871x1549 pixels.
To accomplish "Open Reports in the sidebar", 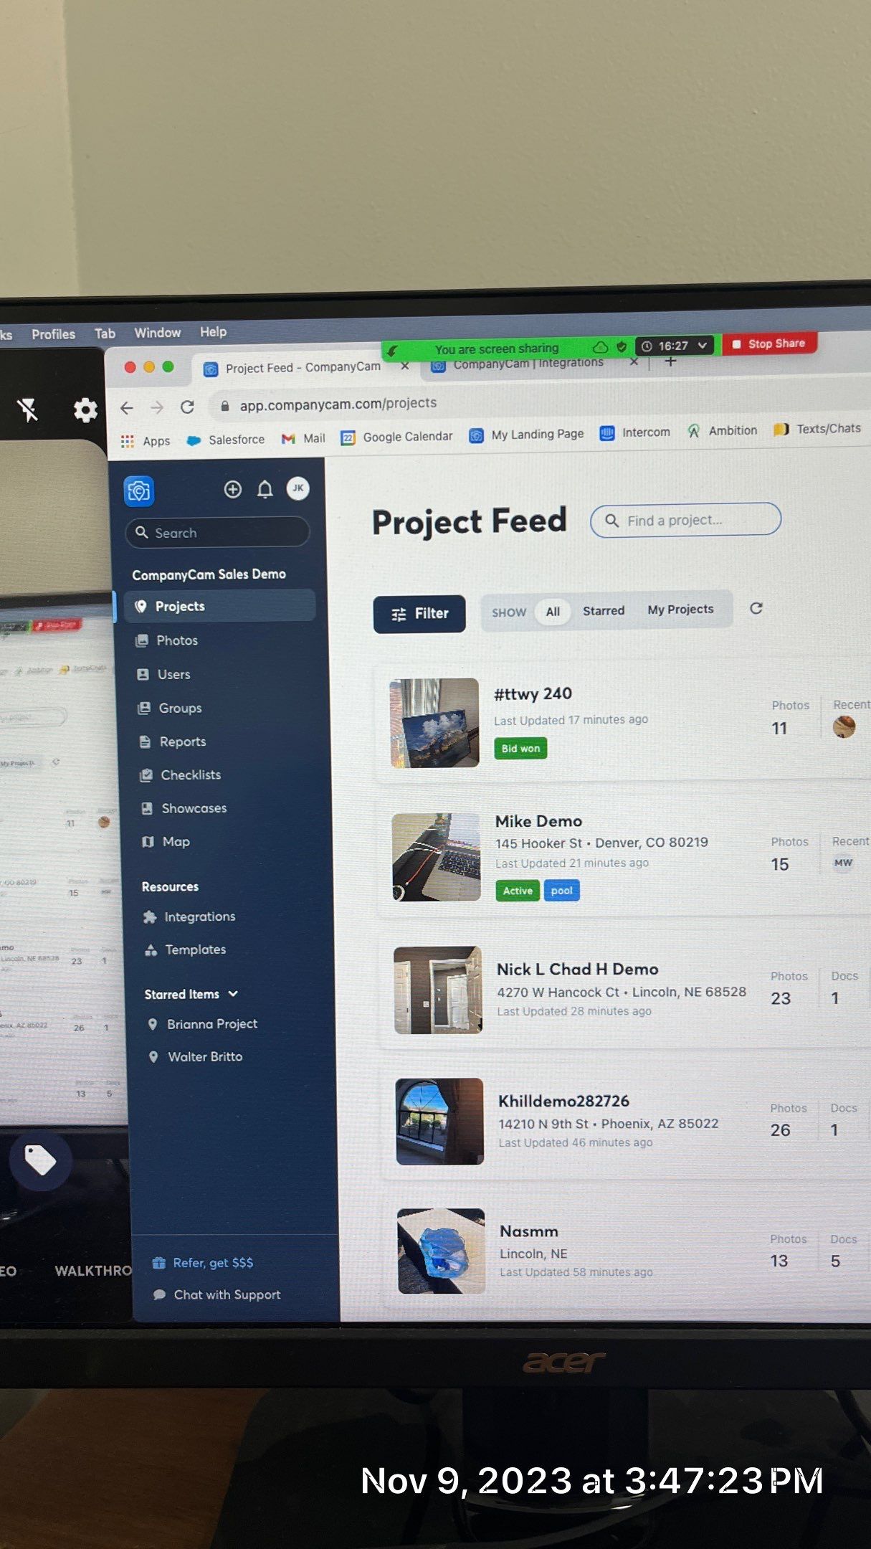I will (x=182, y=742).
